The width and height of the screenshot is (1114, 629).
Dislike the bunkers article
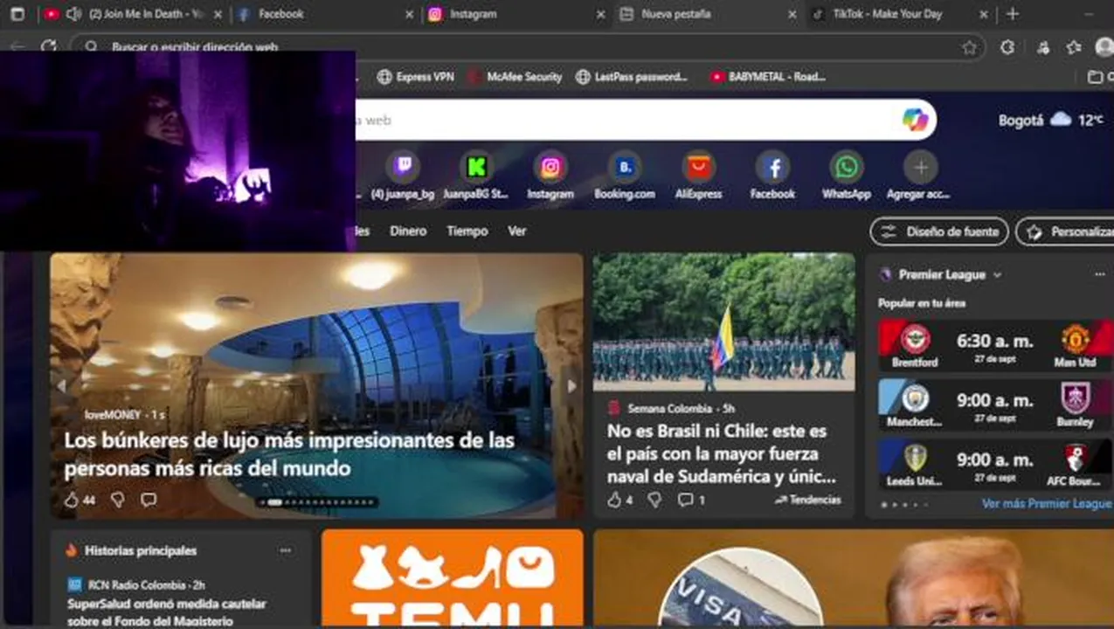click(118, 500)
